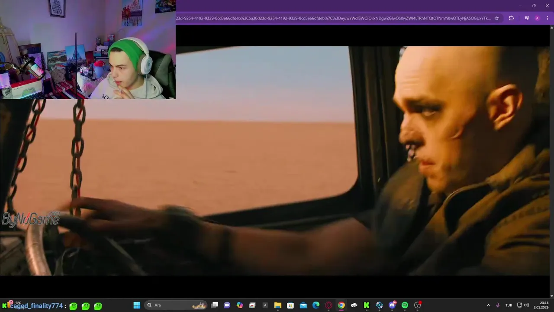Open the Chrome extensions puzzle icon
The height and width of the screenshot is (312, 554).
511,18
